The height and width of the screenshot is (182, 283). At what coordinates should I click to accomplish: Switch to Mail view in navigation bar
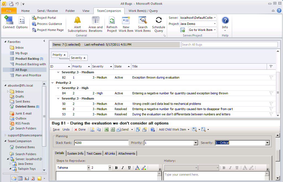click(x=14, y=178)
